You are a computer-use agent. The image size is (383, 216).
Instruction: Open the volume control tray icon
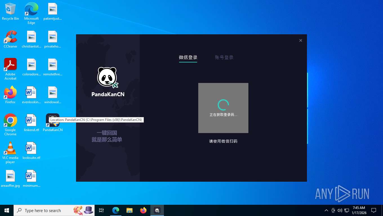pyautogui.click(x=340, y=210)
